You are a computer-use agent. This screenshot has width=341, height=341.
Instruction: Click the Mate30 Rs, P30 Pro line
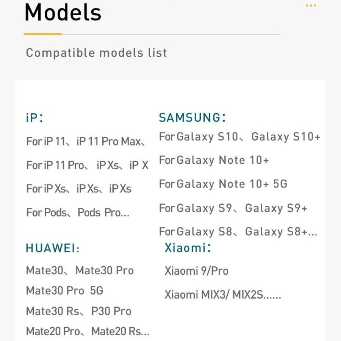[x=78, y=311]
